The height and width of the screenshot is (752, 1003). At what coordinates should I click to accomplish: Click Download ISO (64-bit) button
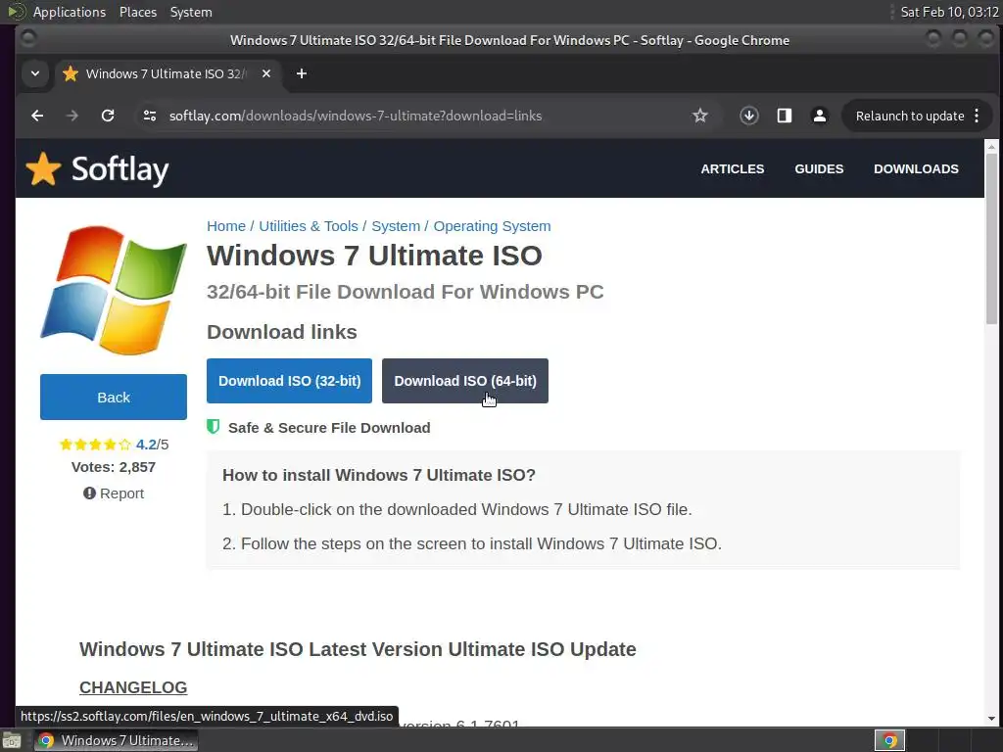point(465,381)
